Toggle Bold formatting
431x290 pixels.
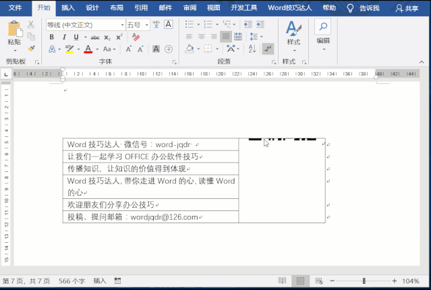pyautogui.click(x=52, y=37)
